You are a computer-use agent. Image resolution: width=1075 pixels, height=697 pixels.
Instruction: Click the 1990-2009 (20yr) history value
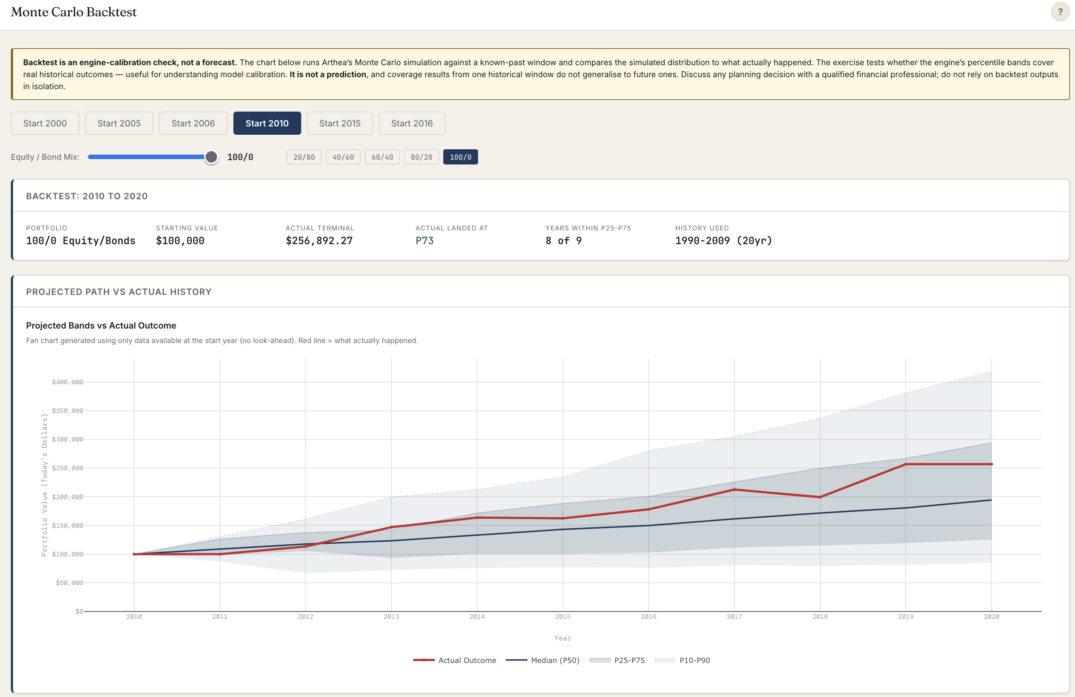(723, 241)
